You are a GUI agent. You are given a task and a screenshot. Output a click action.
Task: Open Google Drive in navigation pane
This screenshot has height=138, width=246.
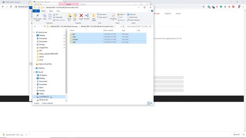click(43, 48)
